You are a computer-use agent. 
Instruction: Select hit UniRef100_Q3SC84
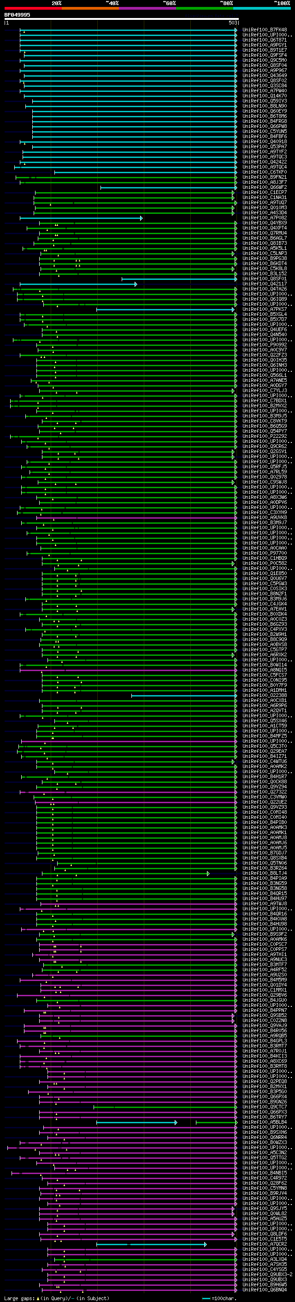tap(265, 85)
